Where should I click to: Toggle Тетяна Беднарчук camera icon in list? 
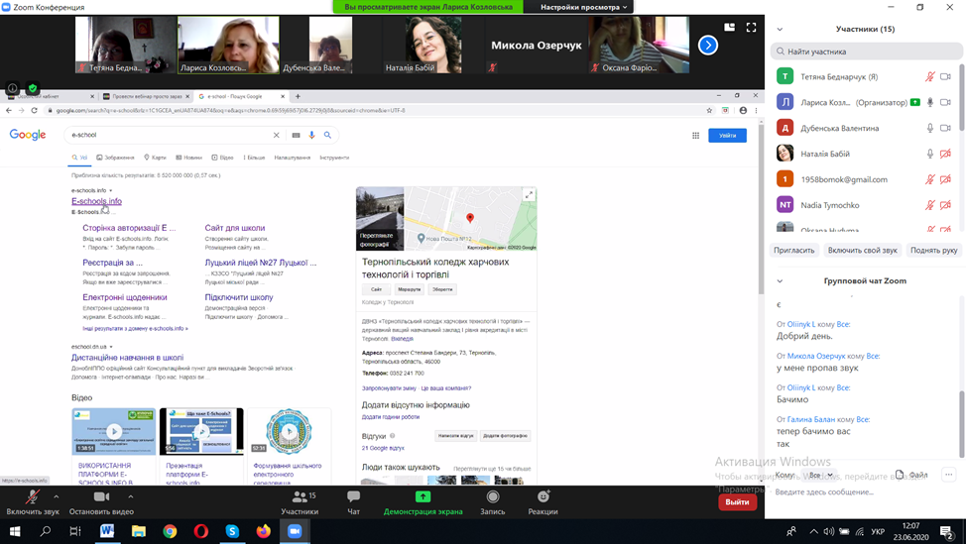[946, 77]
